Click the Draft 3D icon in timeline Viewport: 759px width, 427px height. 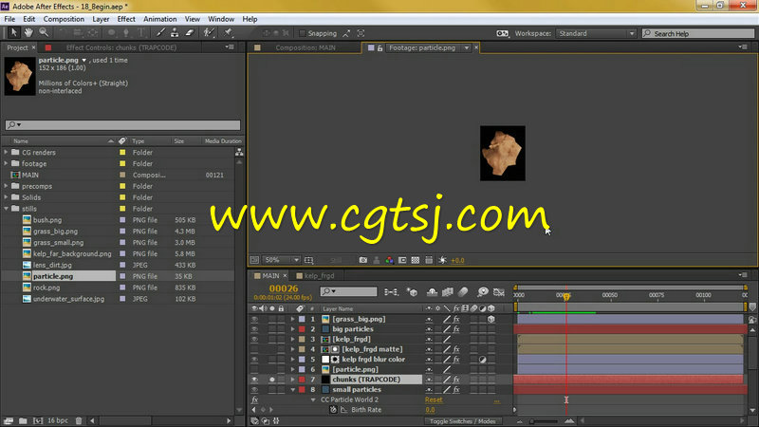(412, 292)
